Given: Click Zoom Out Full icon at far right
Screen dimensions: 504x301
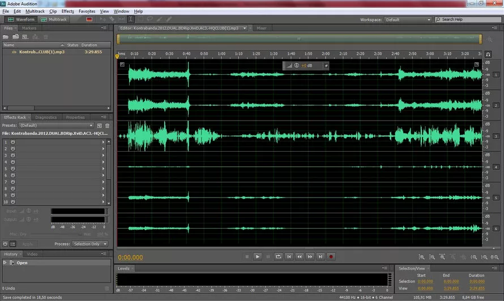Looking at the screenshot, I should pos(495,257).
